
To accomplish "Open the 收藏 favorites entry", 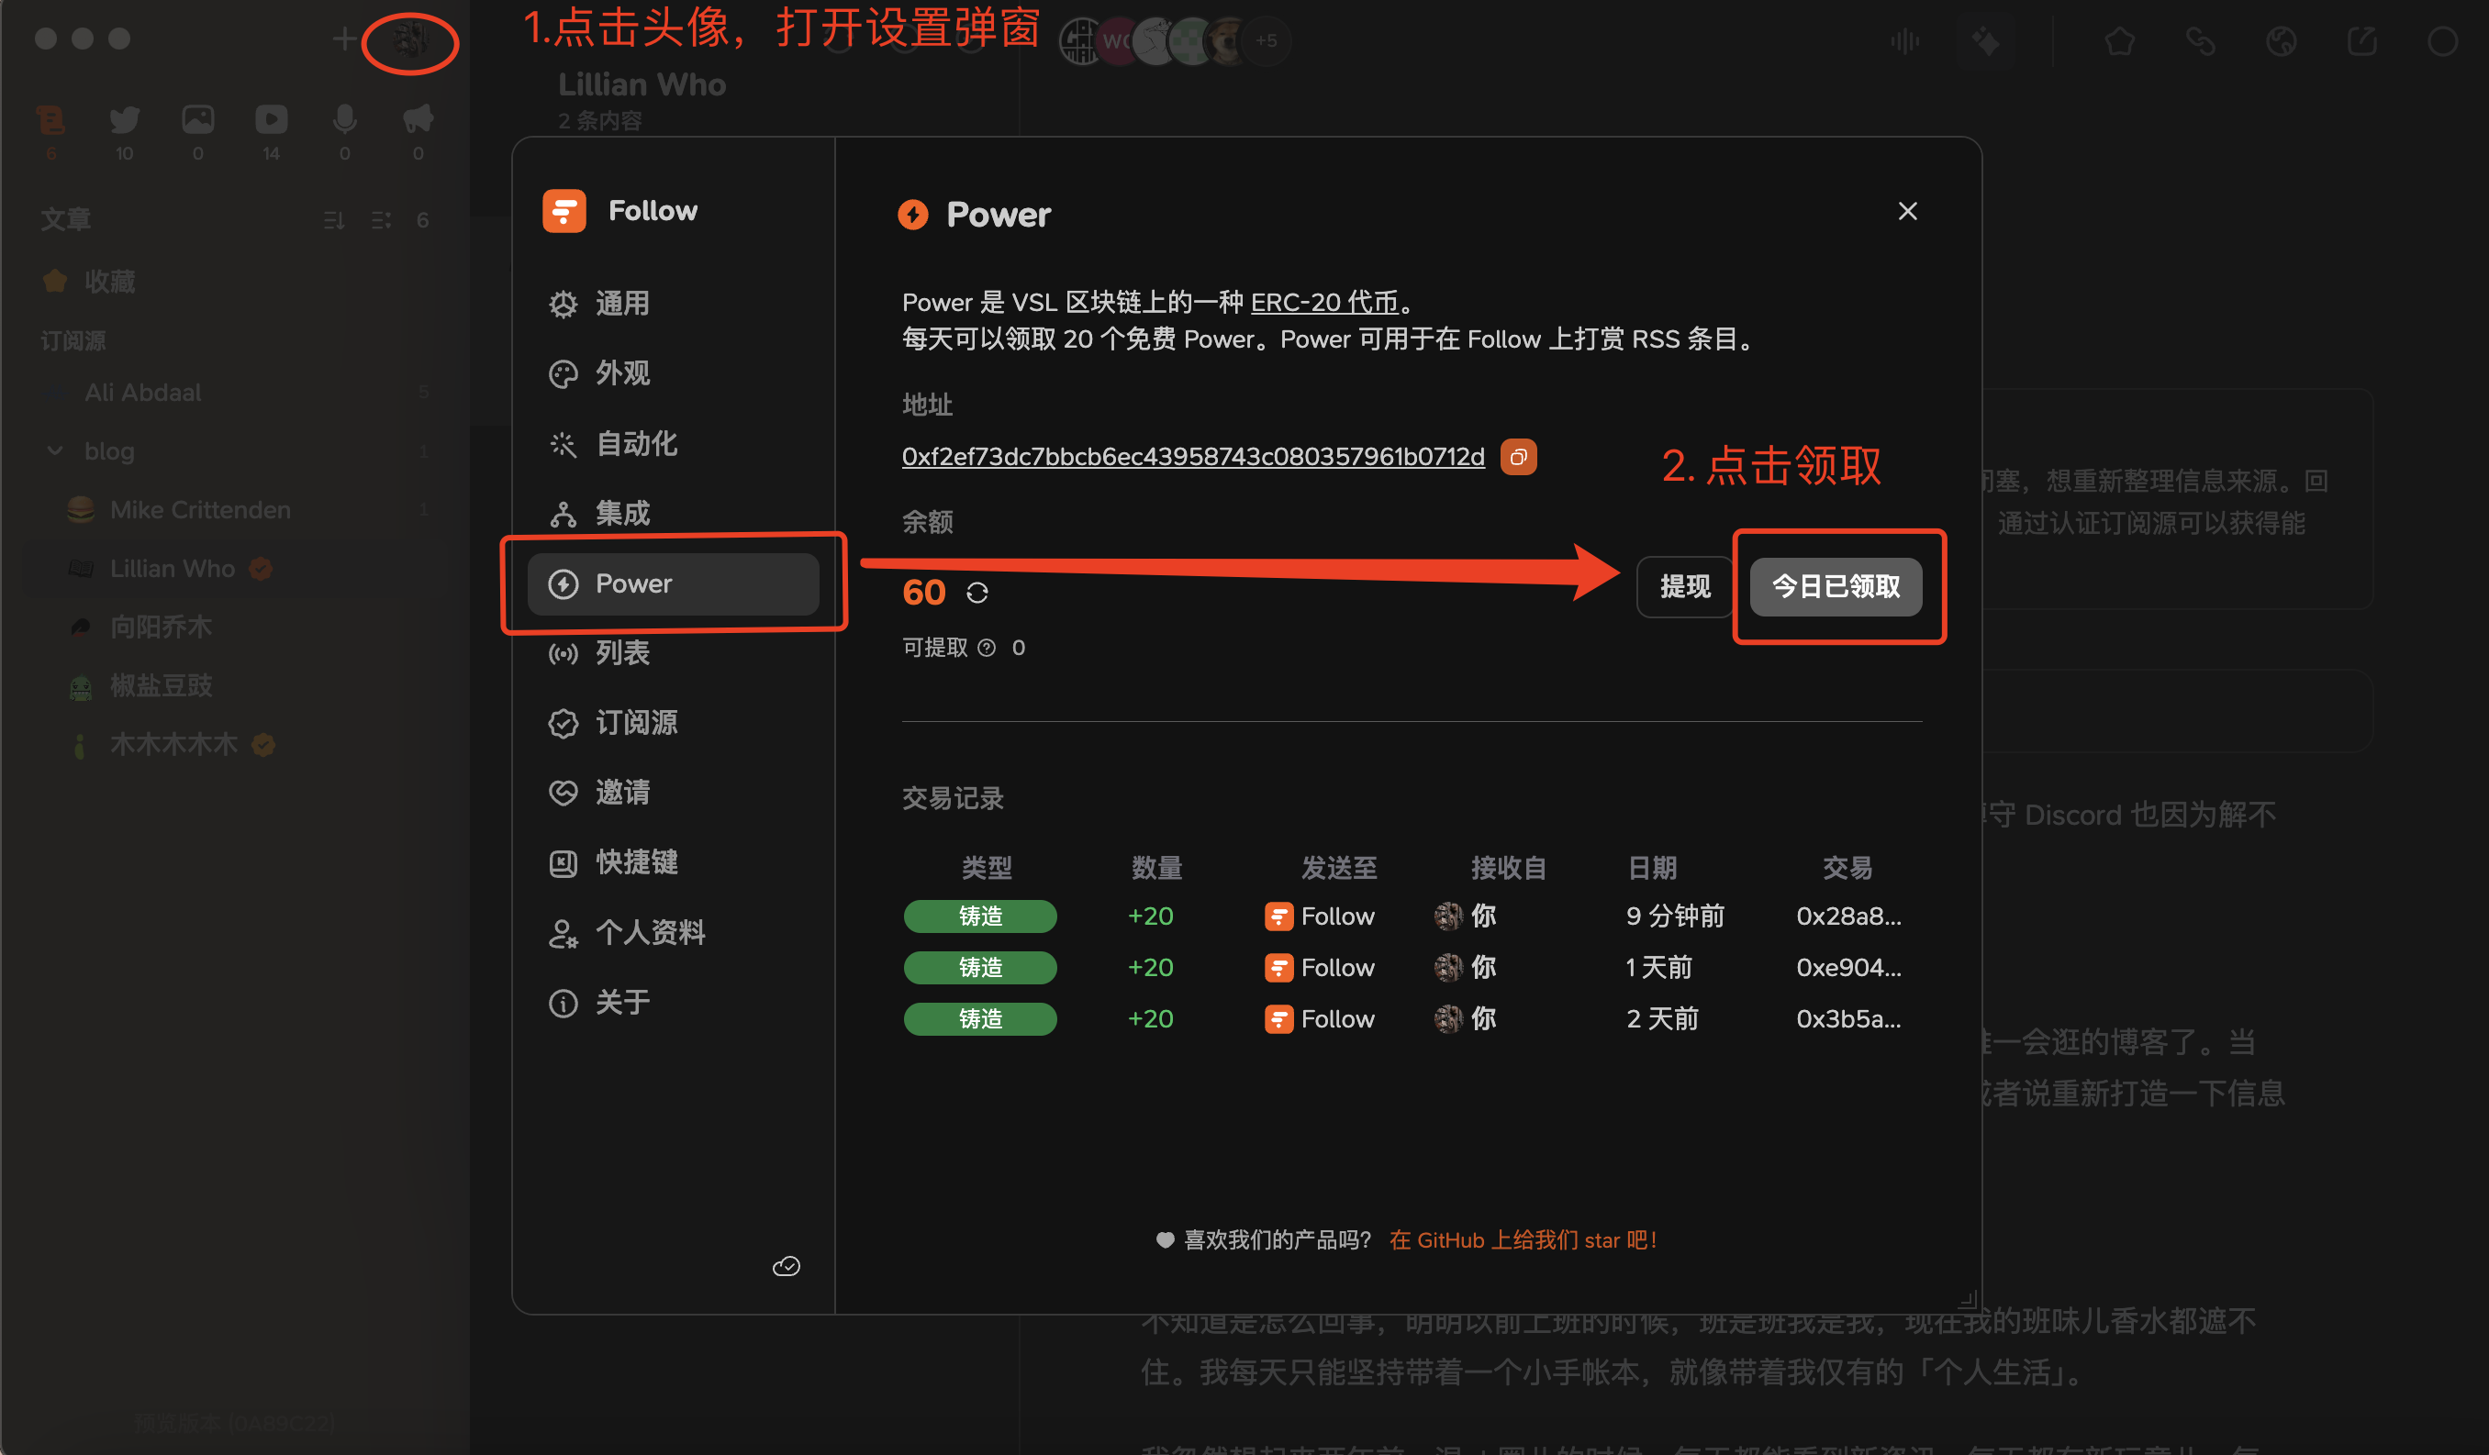I will click(x=235, y=282).
